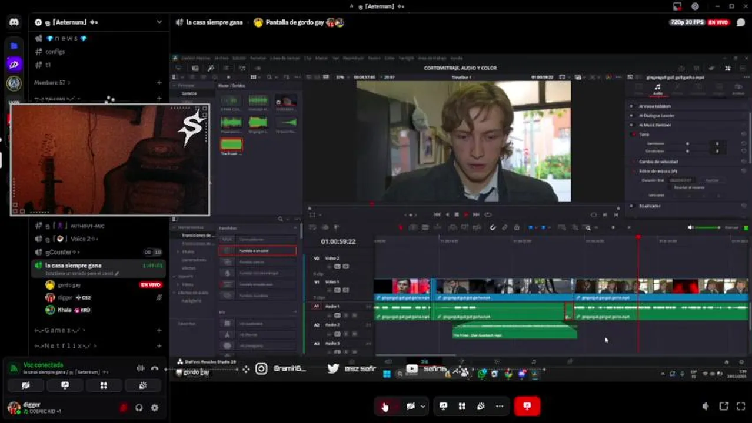Toggle timeline snapping magnet icon
752x423 pixels.
[x=493, y=227]
